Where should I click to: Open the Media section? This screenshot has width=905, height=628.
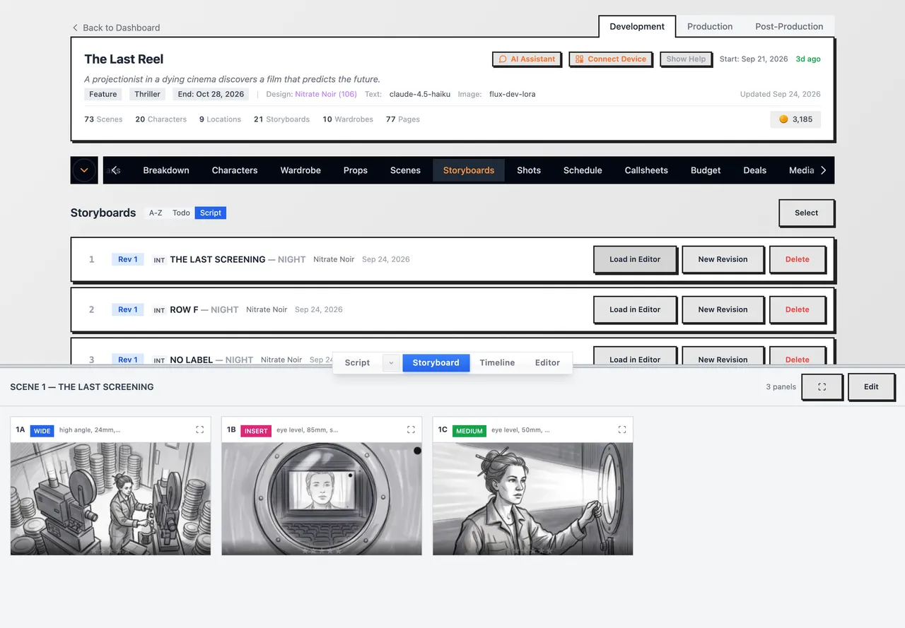point(802,170)
